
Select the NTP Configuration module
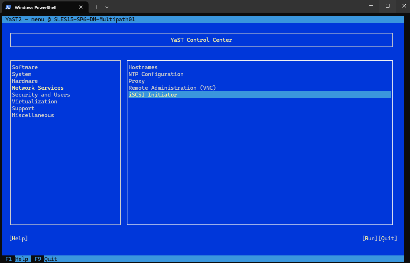coord(156,74)
